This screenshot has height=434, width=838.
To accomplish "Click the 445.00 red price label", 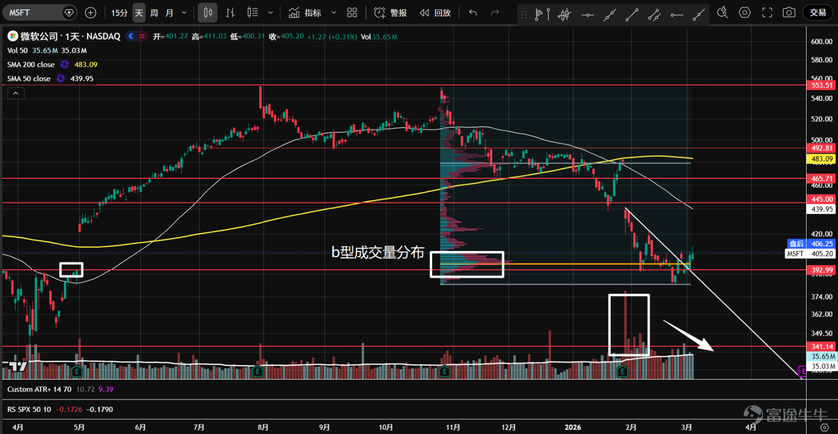I will click(821, 199).
